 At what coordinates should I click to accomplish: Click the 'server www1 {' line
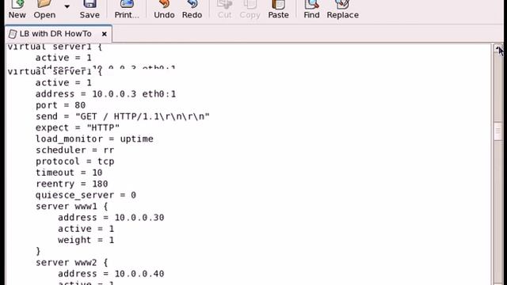[x=72, y=207]
